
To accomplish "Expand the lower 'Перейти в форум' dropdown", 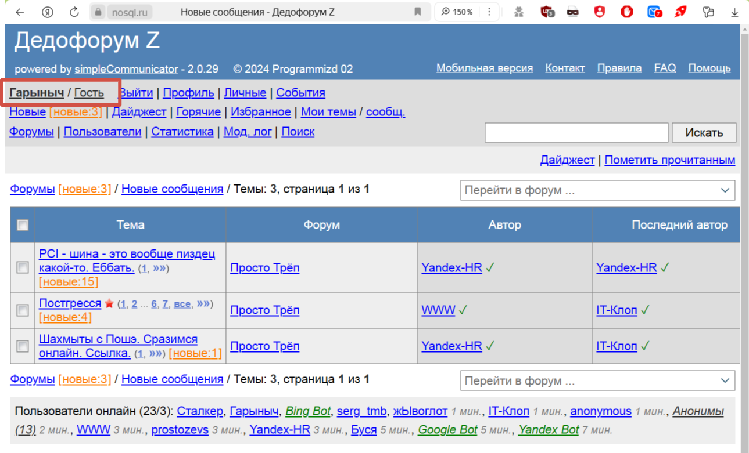I will [597, 381].
